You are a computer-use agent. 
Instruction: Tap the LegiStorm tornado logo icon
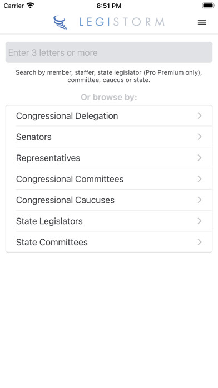(60, 22)
